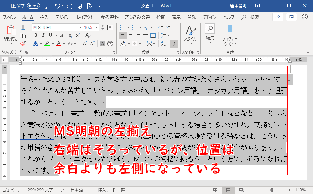
Task: Click the Comments button
Action: [292, 17]
